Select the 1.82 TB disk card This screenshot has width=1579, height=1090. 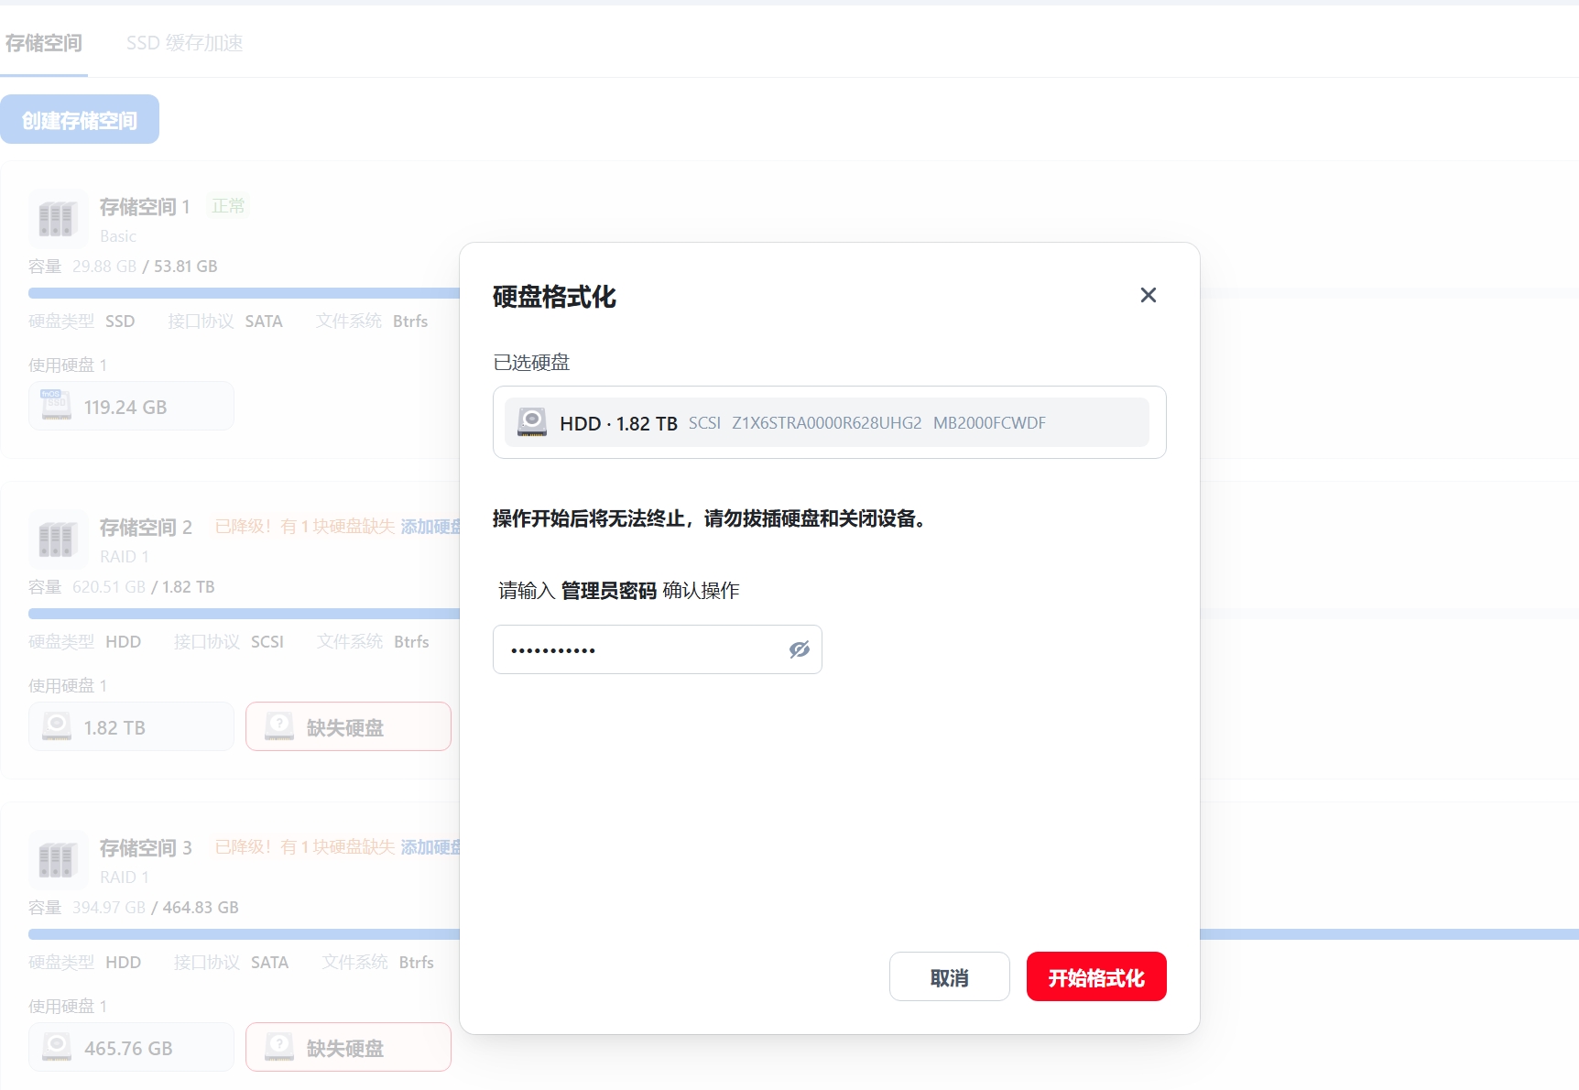(x=131, y=726)
